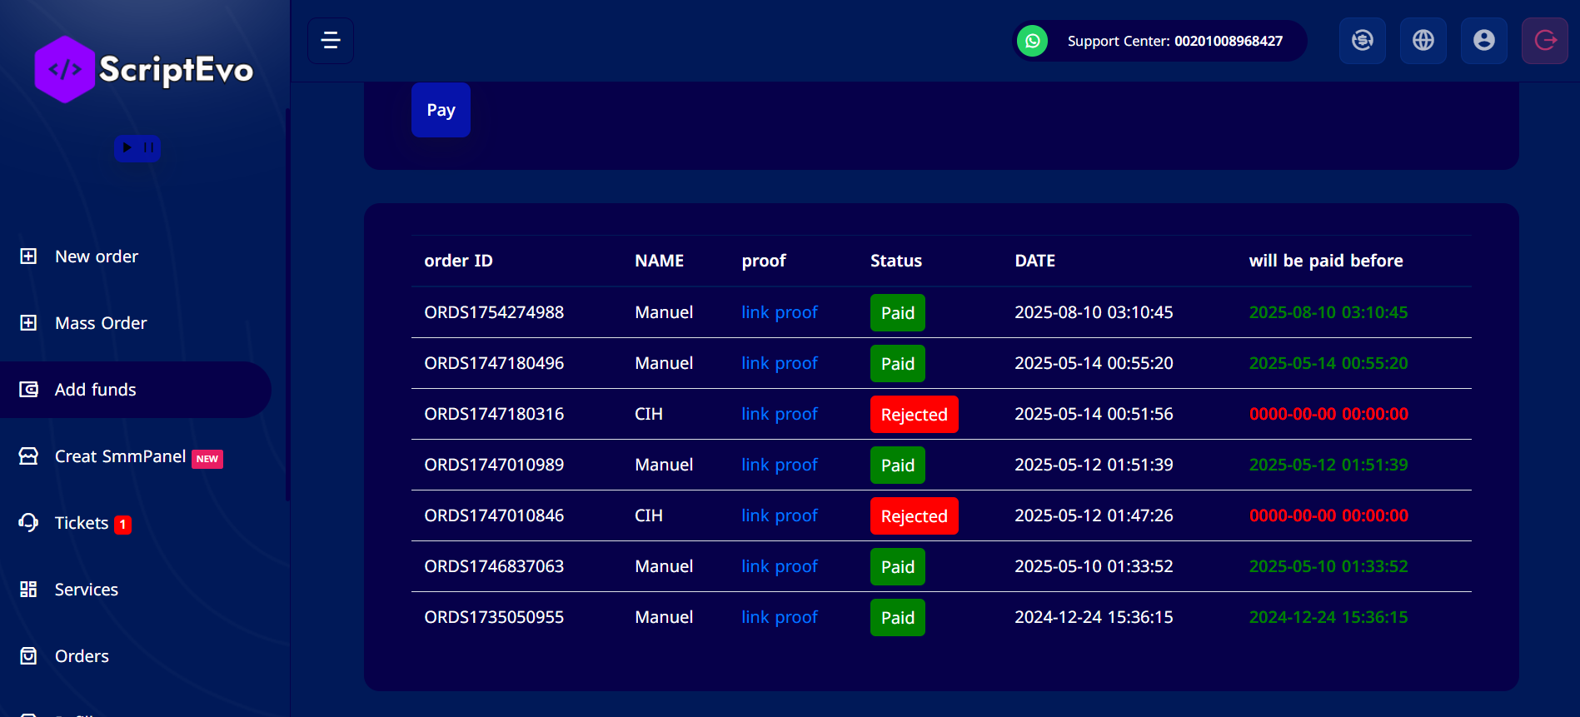The image size is (1580, 717).
Task: Open link proof for order ORDS1754274988
Action: (779, 312)
